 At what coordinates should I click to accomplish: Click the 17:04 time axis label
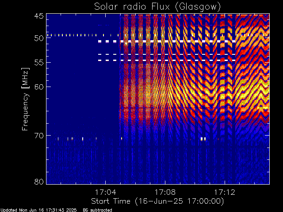[105, 192]
